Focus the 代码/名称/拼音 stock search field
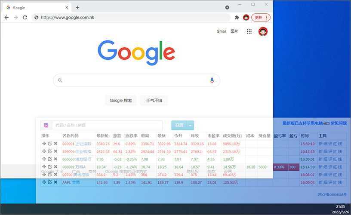 107,125
